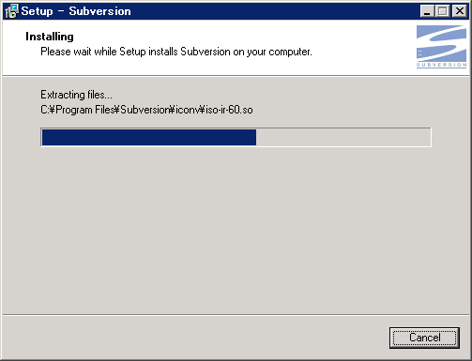Click the 'Program Files' part of the path
The width and height of the screenshot is (472, 361).
[84, 110]
